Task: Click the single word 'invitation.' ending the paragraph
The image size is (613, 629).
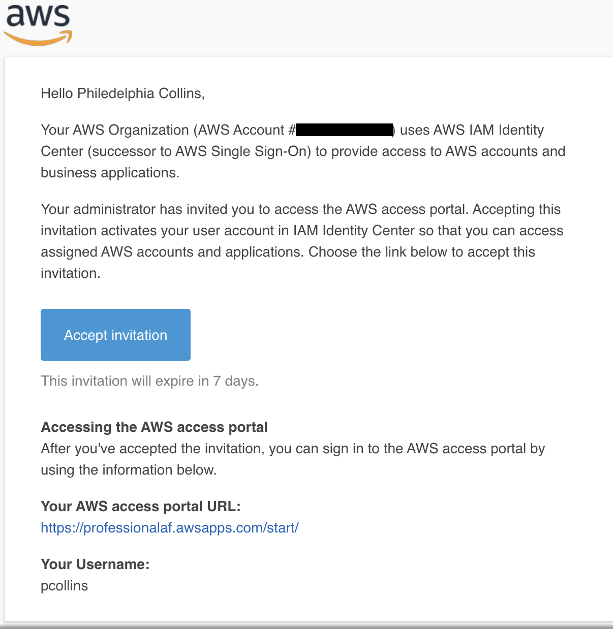Action: pos(70,273)
